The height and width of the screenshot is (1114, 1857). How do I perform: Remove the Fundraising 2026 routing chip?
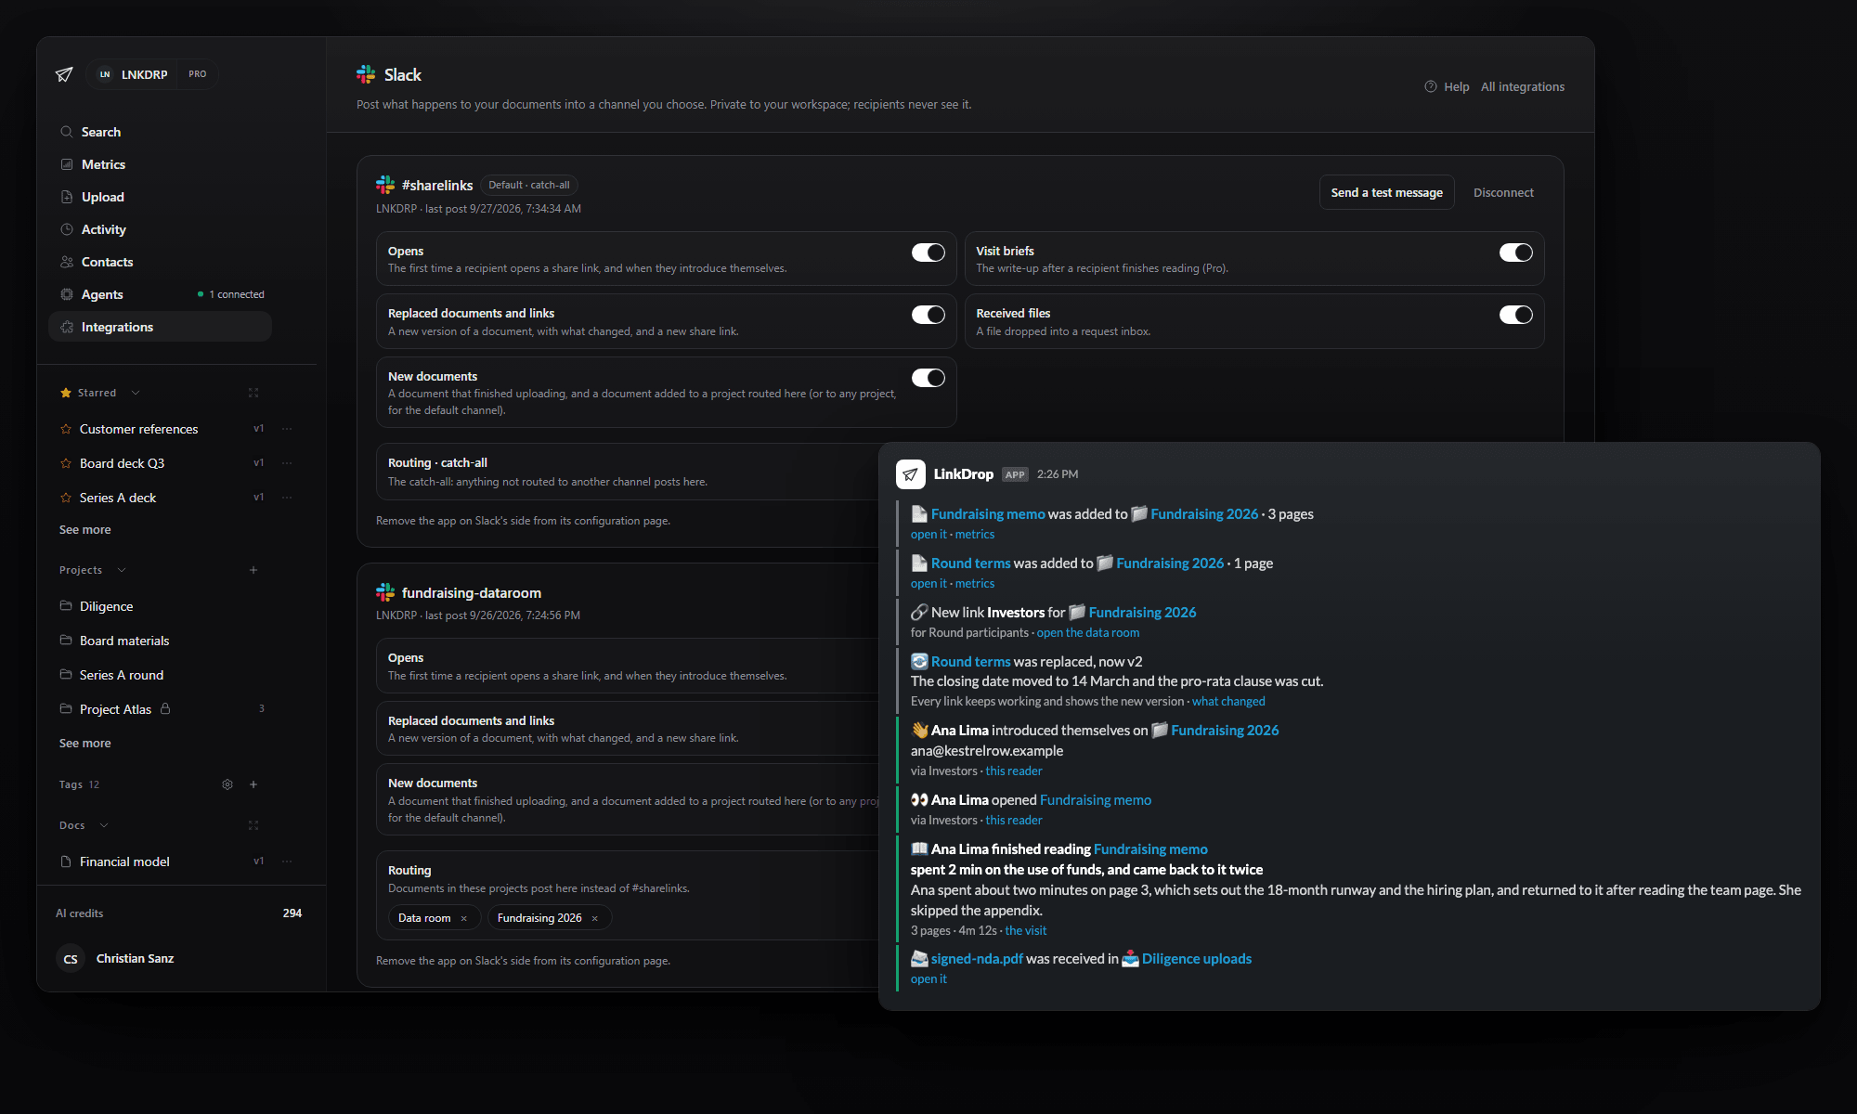pos(595,918)
